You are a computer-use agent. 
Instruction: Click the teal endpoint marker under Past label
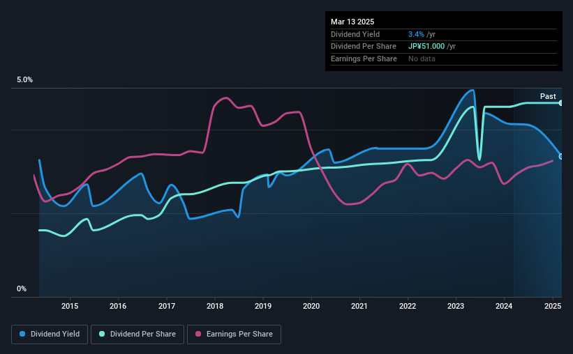(x=561, y=103)
